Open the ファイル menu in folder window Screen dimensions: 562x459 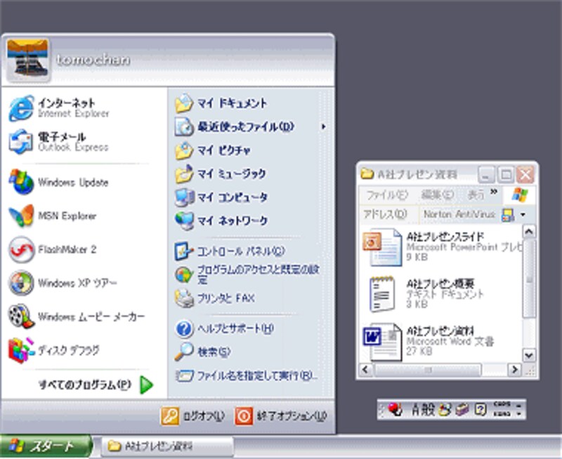point(386,195)
